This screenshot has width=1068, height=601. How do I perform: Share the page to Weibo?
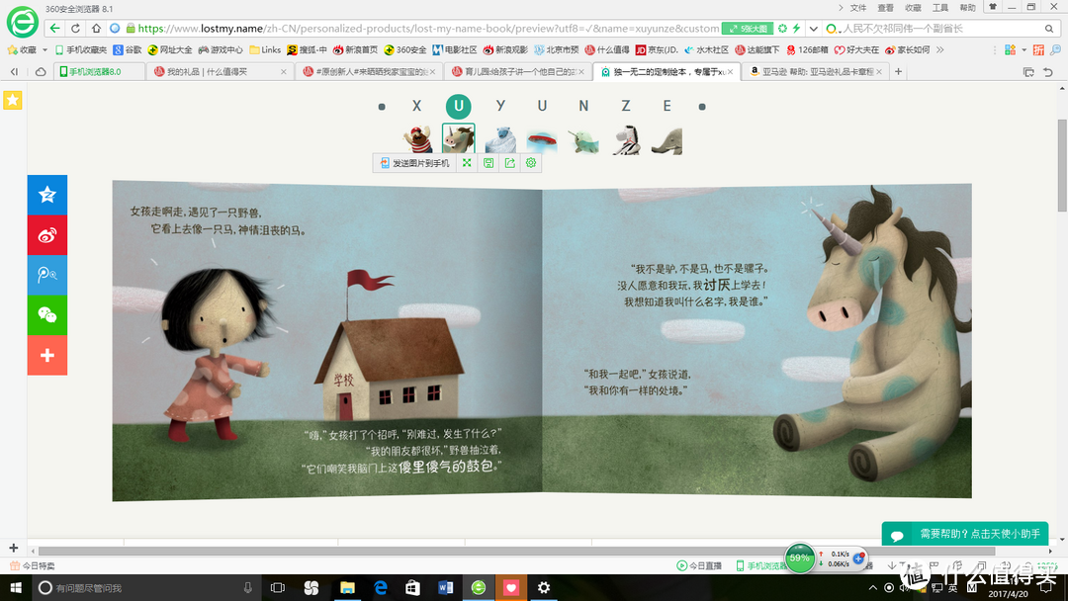click(x=47, y=235)
